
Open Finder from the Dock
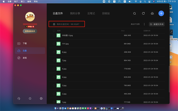click(55, 108)
